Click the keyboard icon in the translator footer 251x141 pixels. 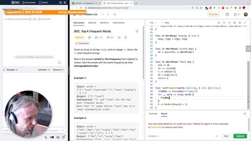tap(58, 137)
